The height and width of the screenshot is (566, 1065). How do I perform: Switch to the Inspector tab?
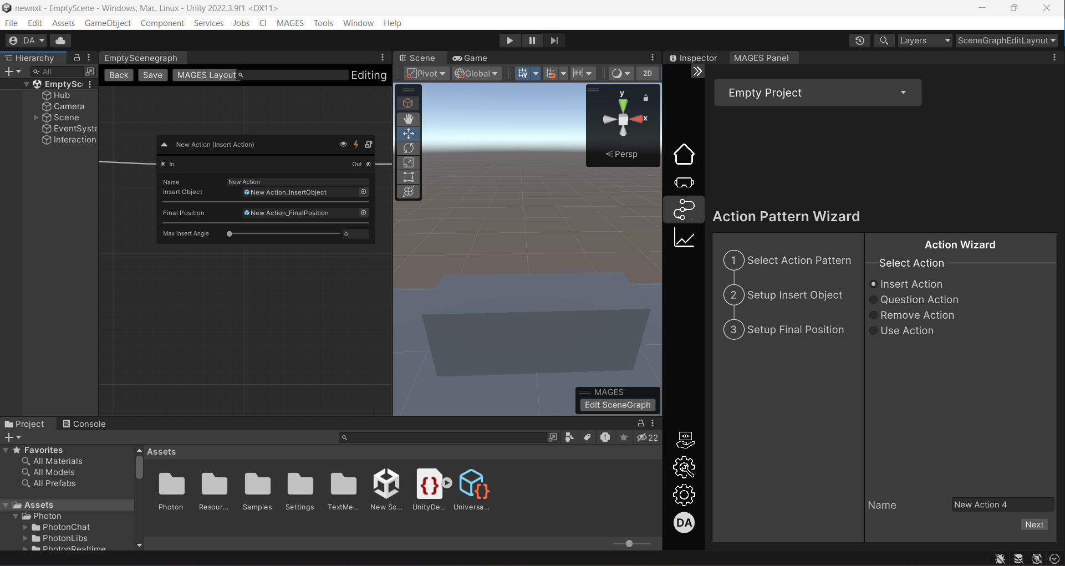pos(693,58)
